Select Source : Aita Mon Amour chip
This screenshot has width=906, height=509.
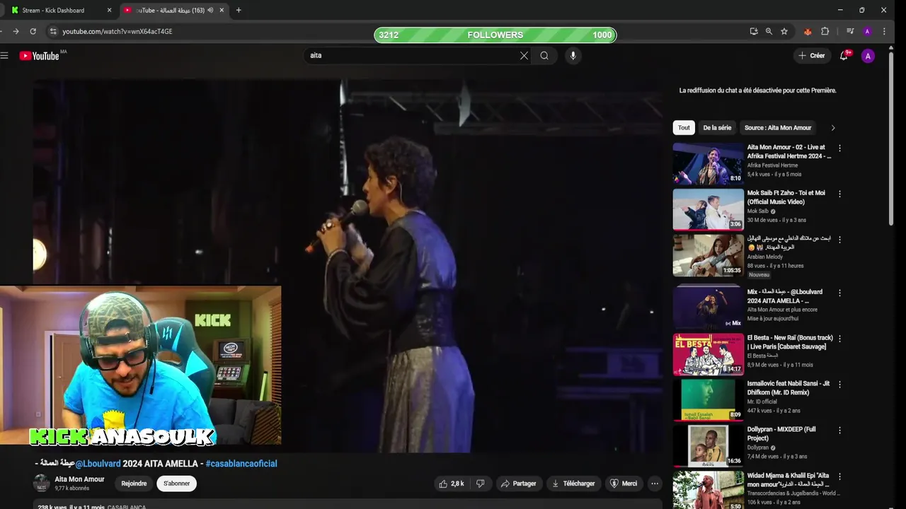pyautogui.click(x=778, y=128)
